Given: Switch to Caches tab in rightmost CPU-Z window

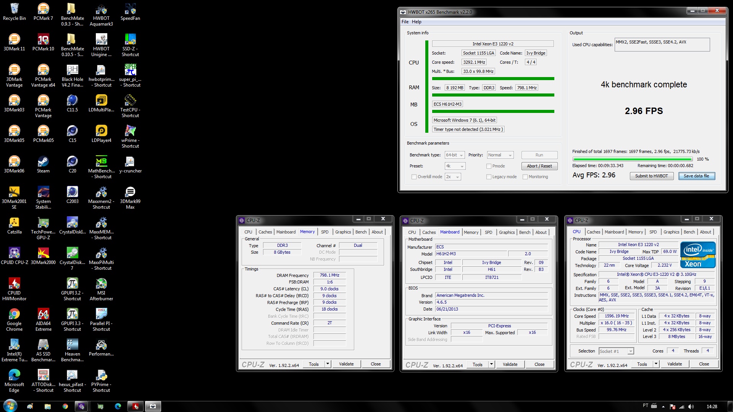Looking at the screenshot, I should point(593,232).
